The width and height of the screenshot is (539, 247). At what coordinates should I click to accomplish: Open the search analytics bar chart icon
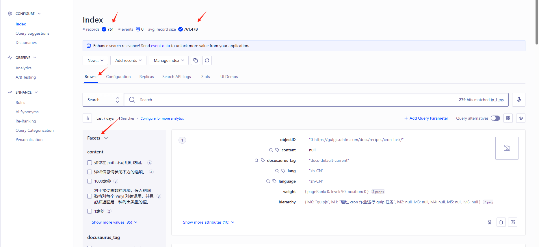pos(87,118)
